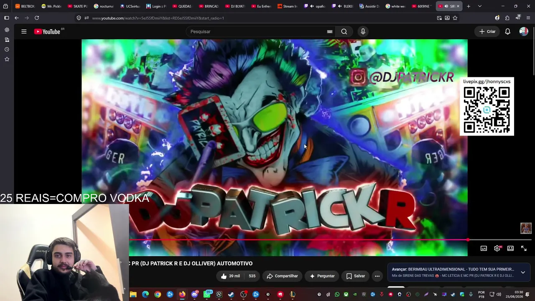Click the channel watermark thumbnail on video

526,228
